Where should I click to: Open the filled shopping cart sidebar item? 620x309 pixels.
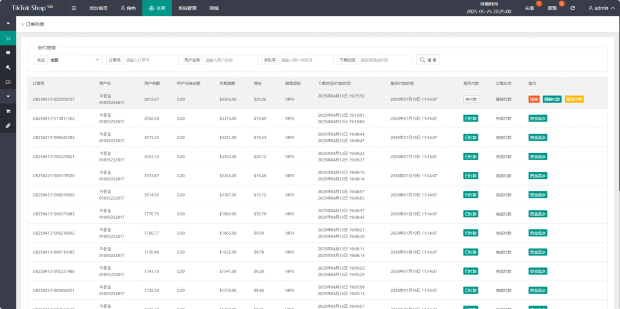[x=8, y=111]
